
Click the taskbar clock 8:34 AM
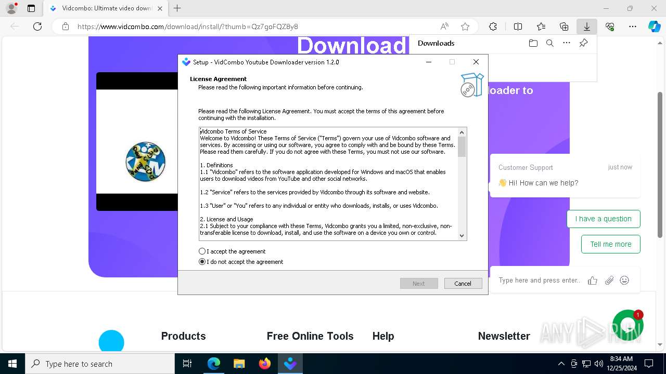(x=621, y=364)
